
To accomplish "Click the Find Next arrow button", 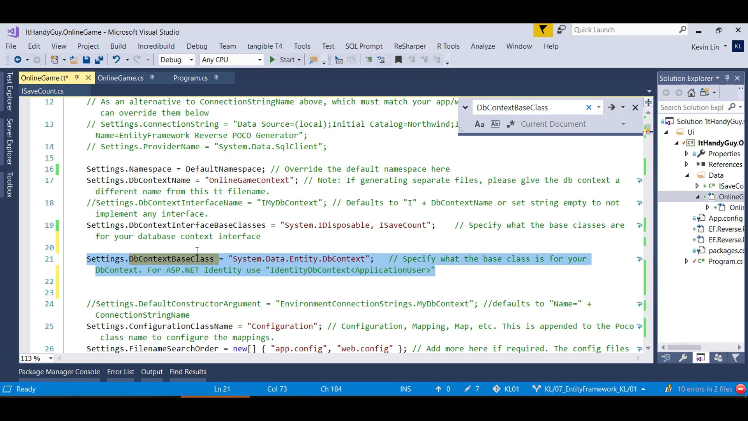I will coord(612,107).
